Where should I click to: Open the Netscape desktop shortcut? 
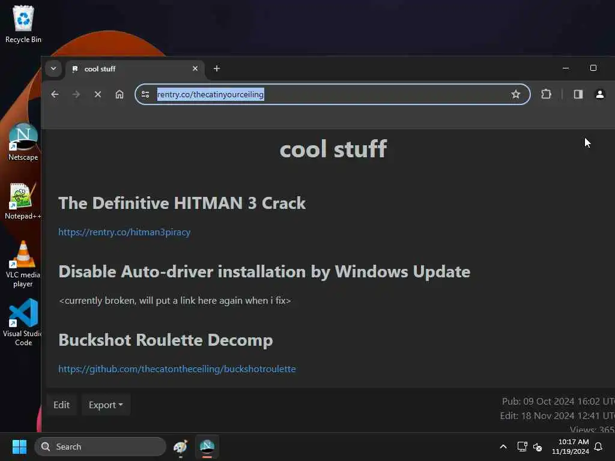point(23,142)
